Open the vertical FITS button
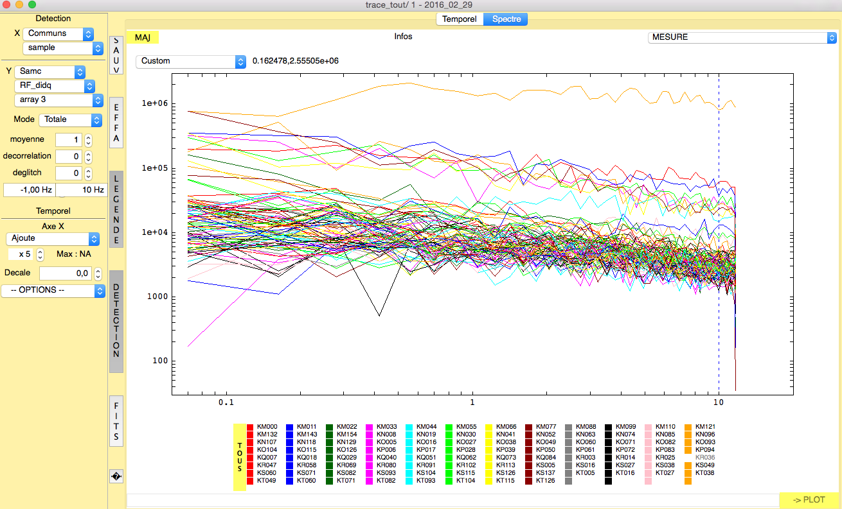Viewport: 842px width, 509px height. pyautogui.click(x=116, y=421)
